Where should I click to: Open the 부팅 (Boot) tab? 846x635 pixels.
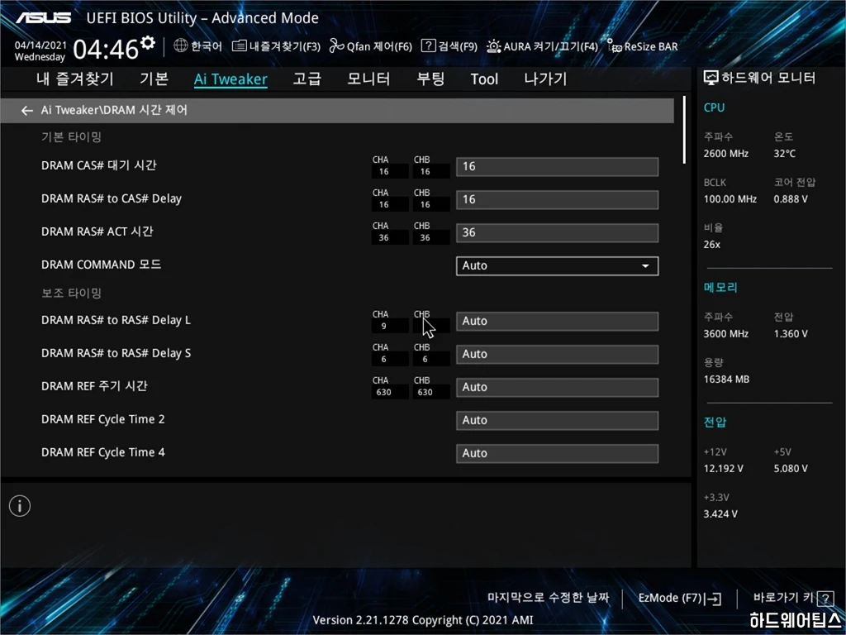pyautogui.click(x=430, y=79)
